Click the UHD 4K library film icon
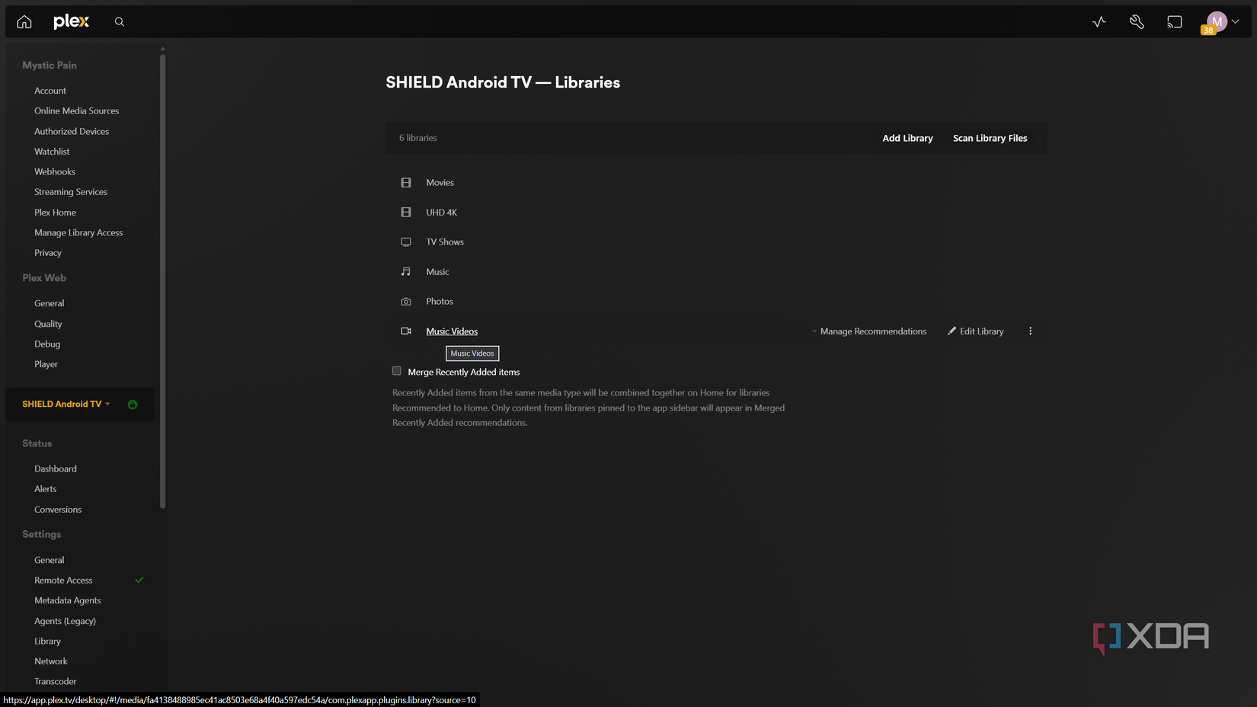Screen dimensions: 1257x707 pyautogui.click(x=406, y=213)
